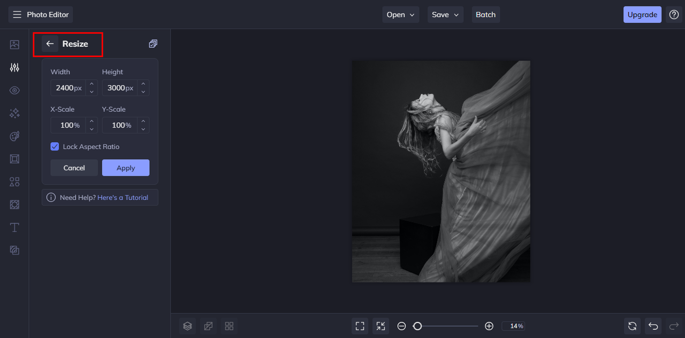
Task: Increase Height with the up arrow
Action: [143, 84]
